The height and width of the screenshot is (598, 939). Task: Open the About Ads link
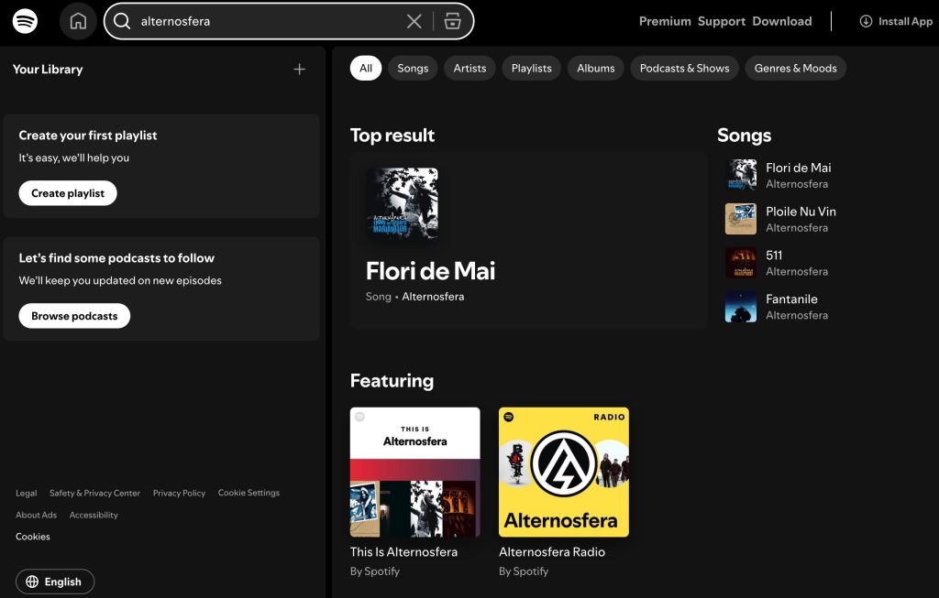click(x=36, y=515)
